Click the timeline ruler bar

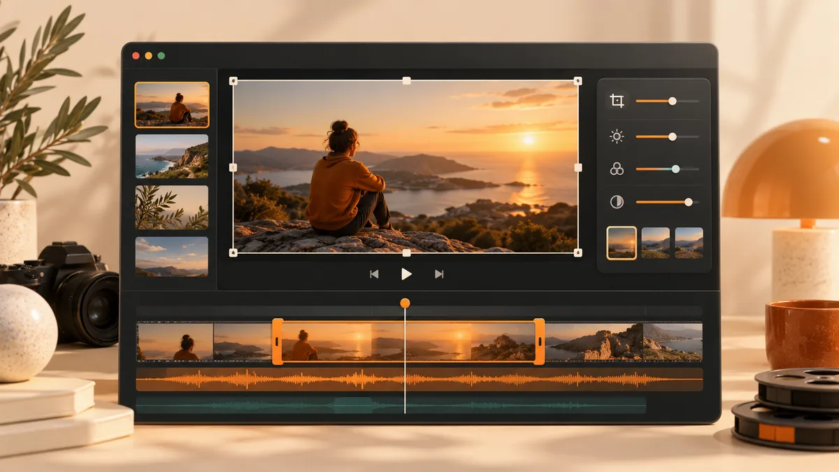pos(419,311)
